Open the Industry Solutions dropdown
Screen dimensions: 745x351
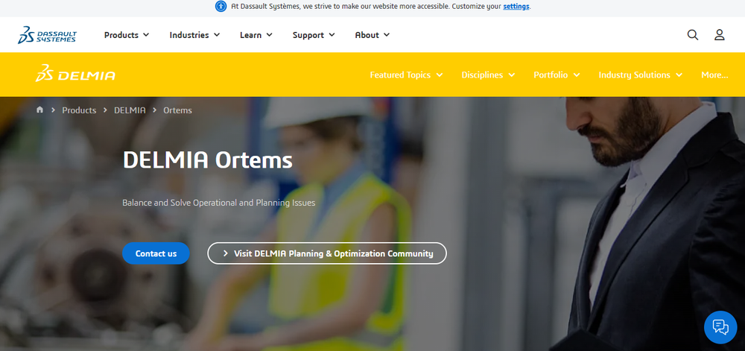click(x=641, y=75)
